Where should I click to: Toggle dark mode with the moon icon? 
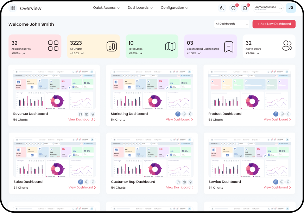click(x=222, y=8)
